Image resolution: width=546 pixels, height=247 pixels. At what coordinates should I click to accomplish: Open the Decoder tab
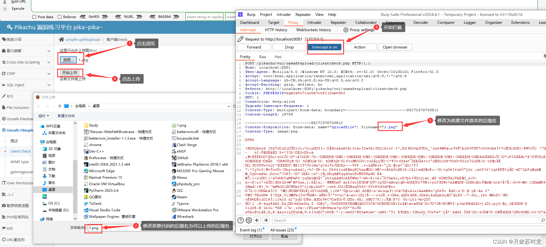coord(421,22)
